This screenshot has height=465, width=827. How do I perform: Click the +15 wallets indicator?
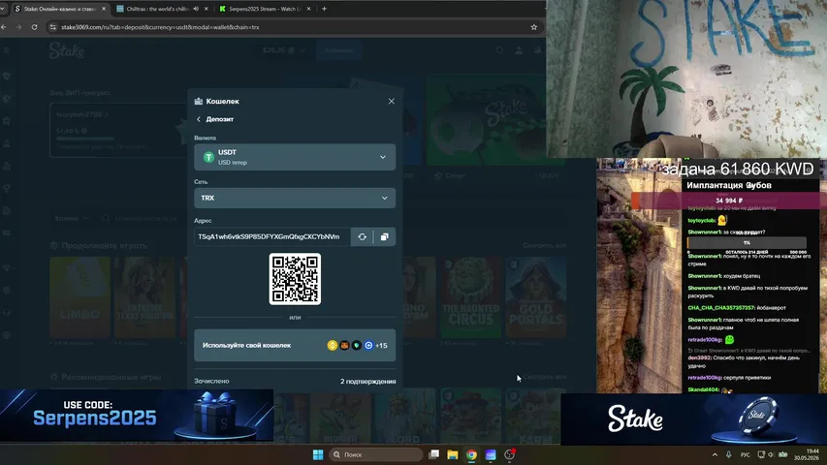381,345
